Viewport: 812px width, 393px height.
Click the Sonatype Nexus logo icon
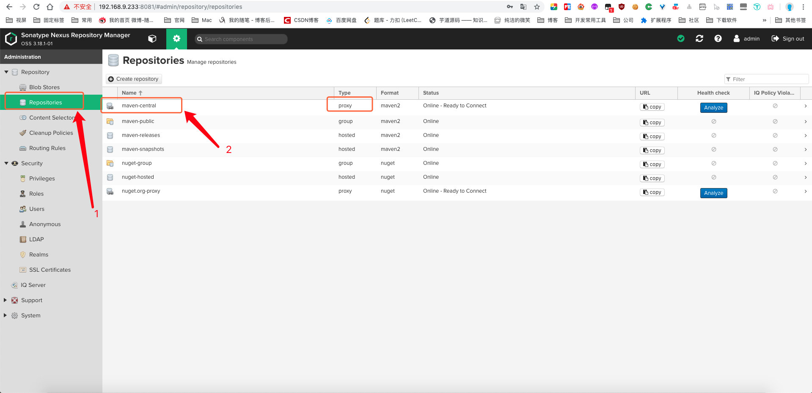[11, 39]
